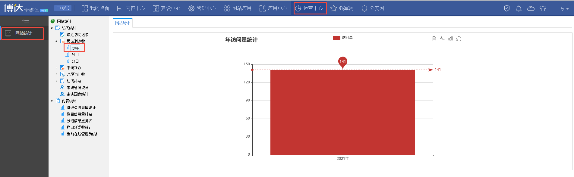
Task: Select the 网站统计 content tab
Action: 122,23
